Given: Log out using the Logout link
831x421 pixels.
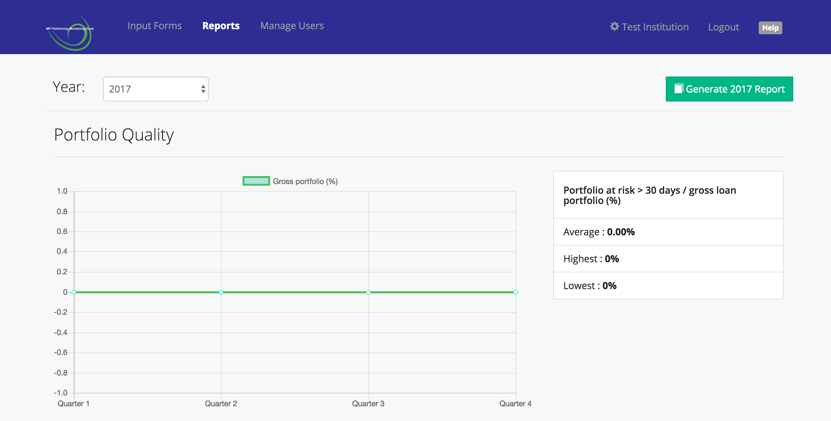Looking at the screenshot, I should tap(723, 27).
